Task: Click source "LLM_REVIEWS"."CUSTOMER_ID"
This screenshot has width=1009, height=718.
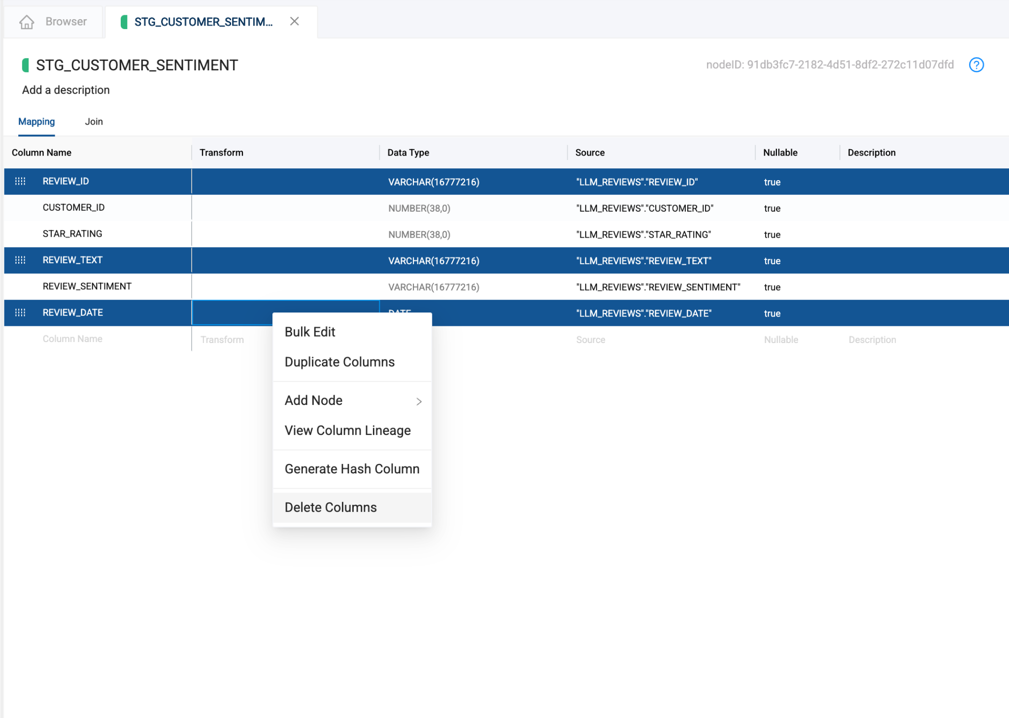Action: click(644, 208)
